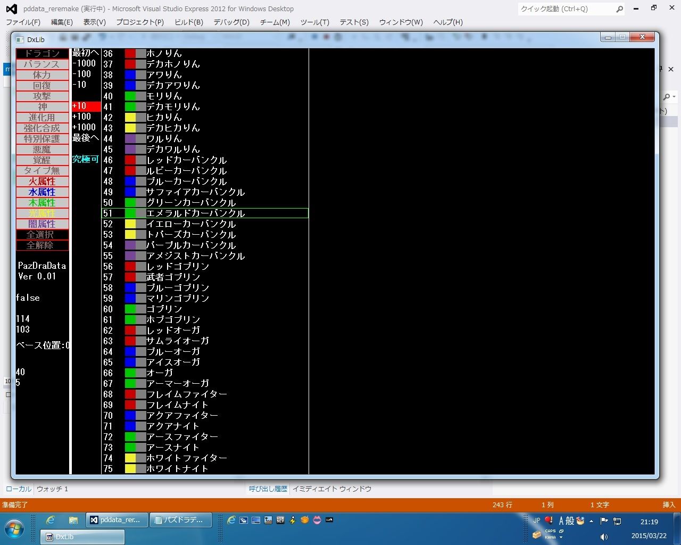681x545 pixels.
Task: Move list back by -10
Action: [x=79, y=85]
